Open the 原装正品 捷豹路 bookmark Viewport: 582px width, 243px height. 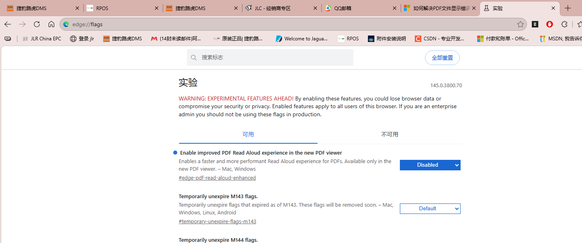(x=238, y=39)
